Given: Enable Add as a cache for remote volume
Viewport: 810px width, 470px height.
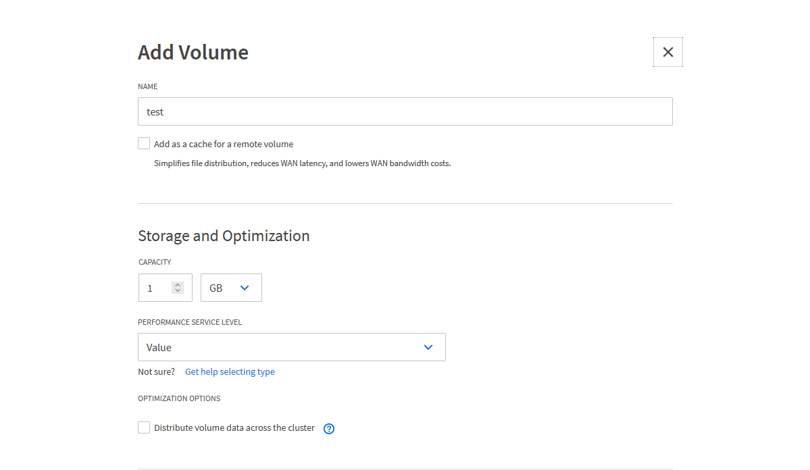Looking at the screenshot, I should (x=144, y=143).
